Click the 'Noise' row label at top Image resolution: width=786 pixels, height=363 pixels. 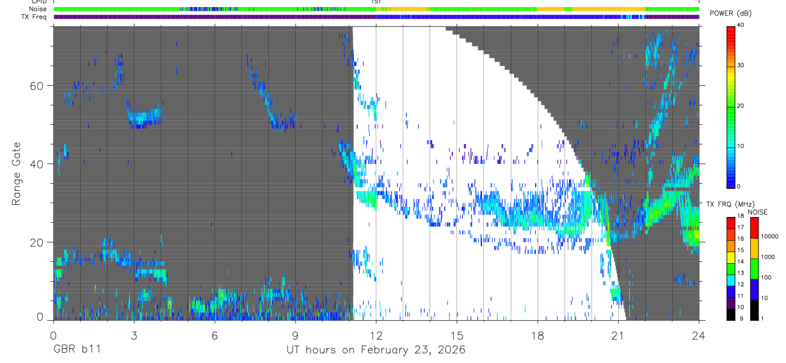pos(38,9)
